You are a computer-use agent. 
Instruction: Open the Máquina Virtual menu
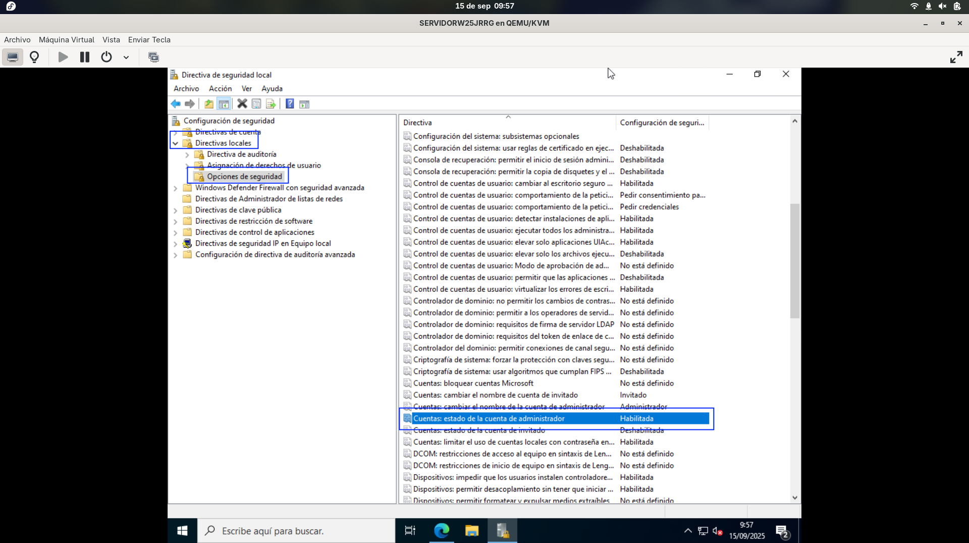coord(67,39)
